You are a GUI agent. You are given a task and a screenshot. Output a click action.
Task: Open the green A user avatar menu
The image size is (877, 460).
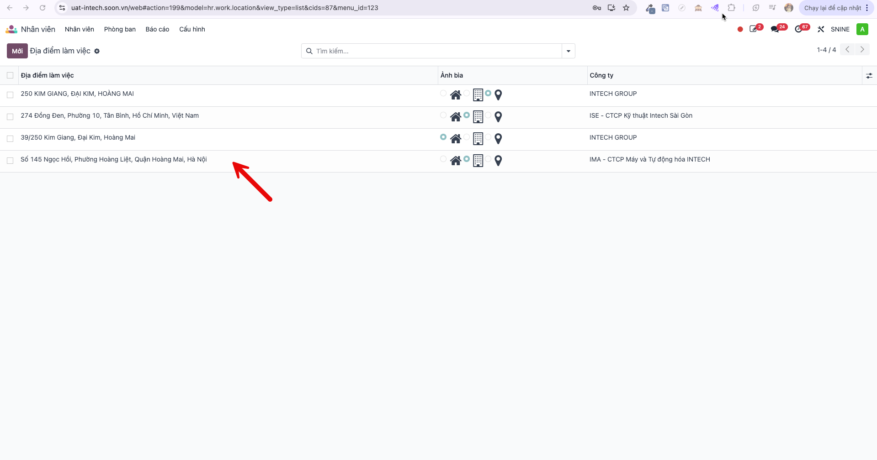[862, 29]
